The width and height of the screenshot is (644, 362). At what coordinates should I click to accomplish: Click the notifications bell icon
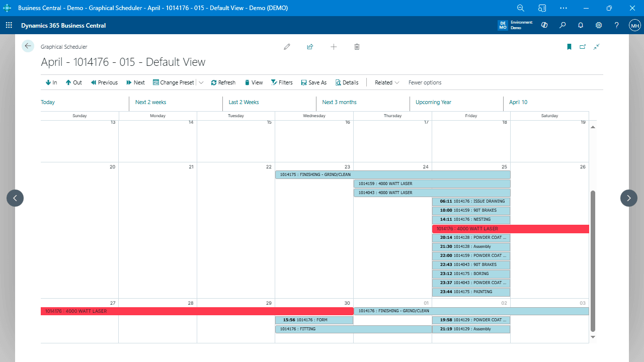[x=581, y=25]
